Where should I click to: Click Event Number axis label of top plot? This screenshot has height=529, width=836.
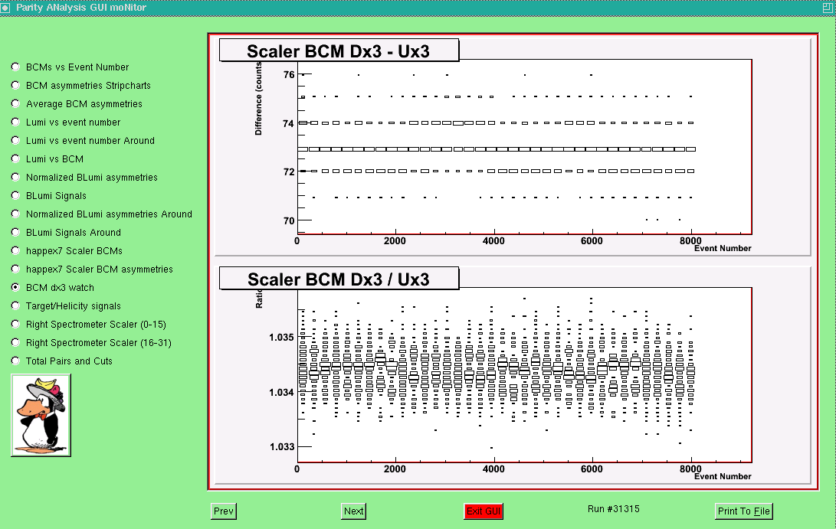pyautogui.click(x=723, y=248)
